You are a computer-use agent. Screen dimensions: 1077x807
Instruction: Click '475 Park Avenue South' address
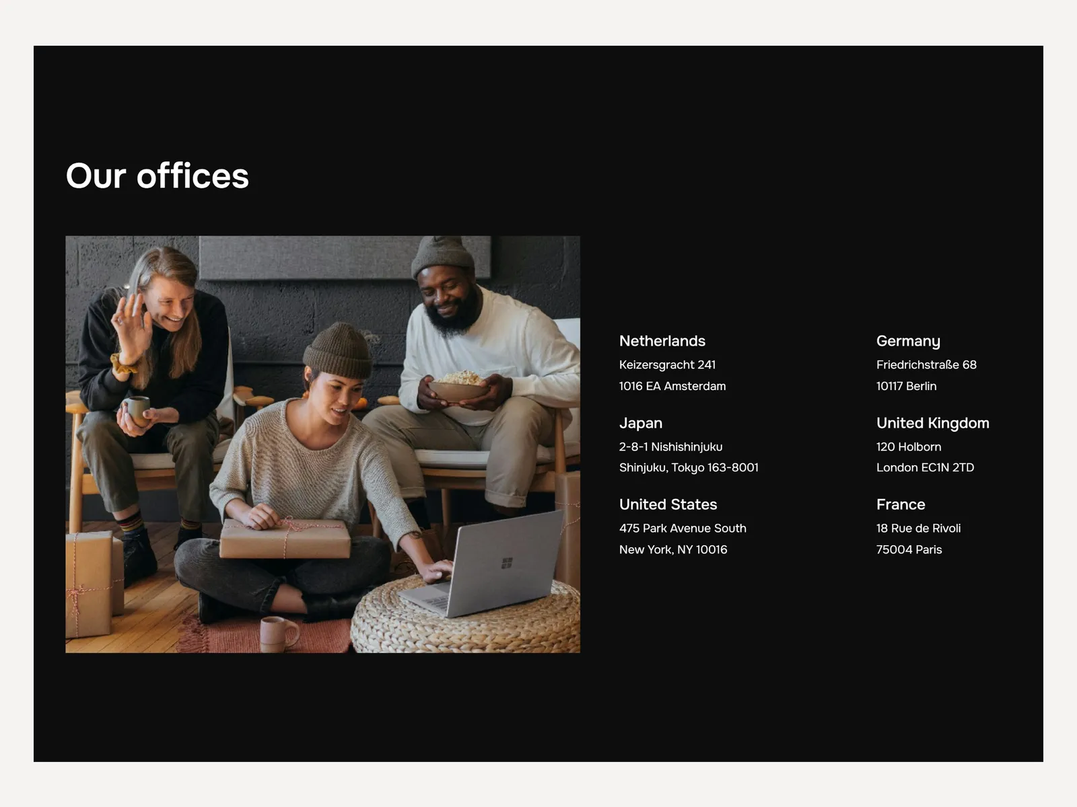683,528
